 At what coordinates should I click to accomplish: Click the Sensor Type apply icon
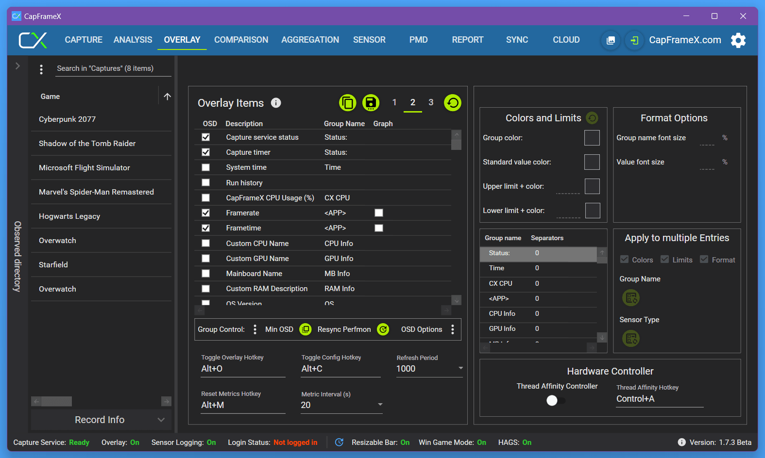click(x=631, y=338)
